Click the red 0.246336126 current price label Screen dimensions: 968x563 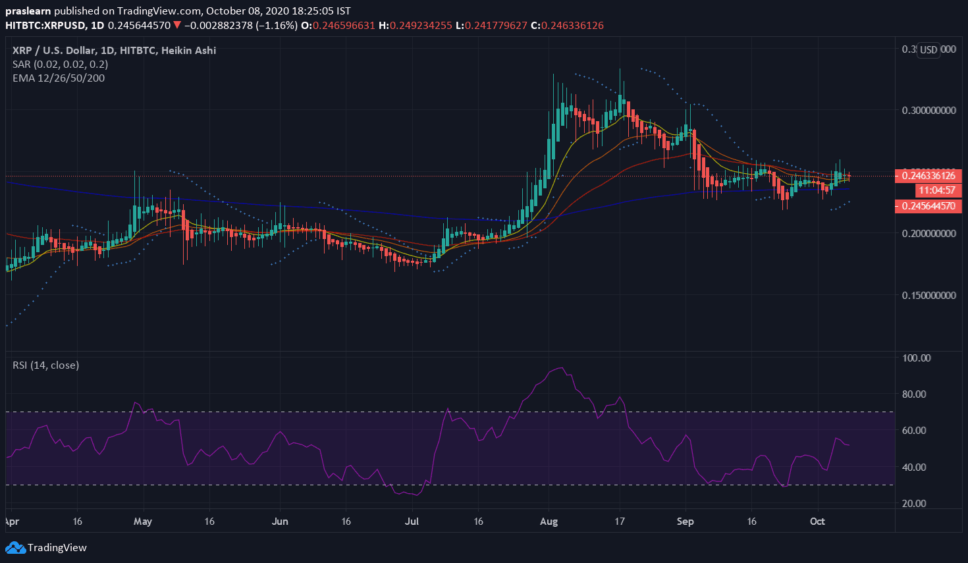[928, 175]
